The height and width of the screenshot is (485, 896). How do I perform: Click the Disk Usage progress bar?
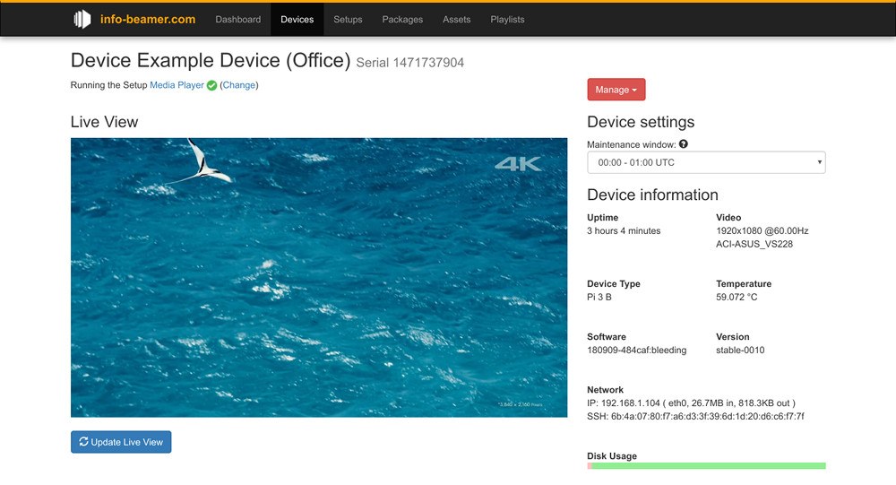coord(706,466)
